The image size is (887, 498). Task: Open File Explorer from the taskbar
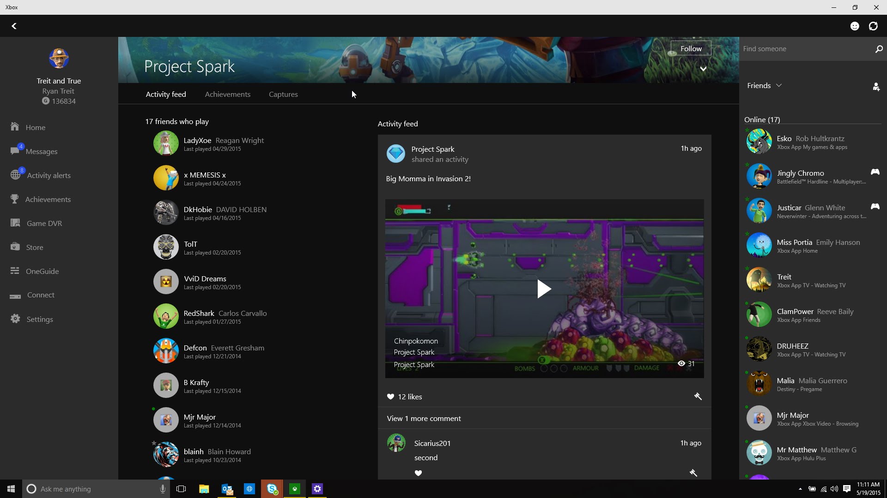coord(204,489)
